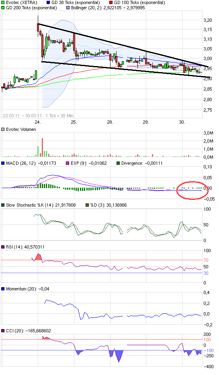Click the green GD 200 Ticks legend swatch
Viewport: 219px width, 375px height.
point(3,8)
